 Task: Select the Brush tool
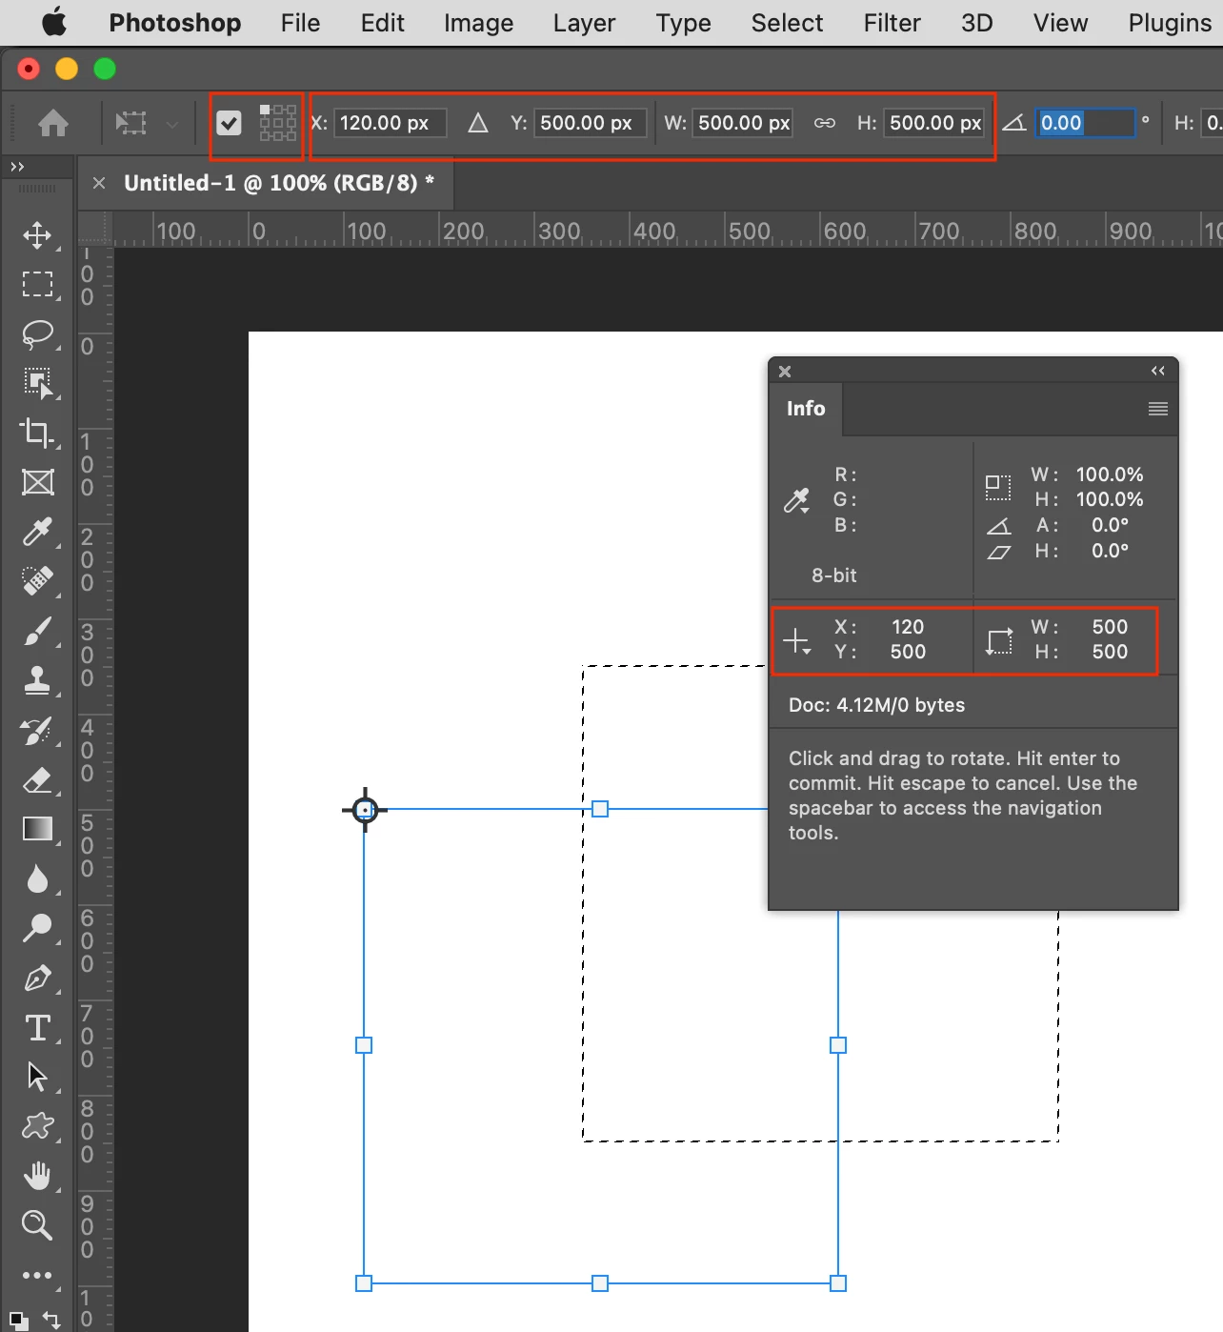tap(37, 631)
